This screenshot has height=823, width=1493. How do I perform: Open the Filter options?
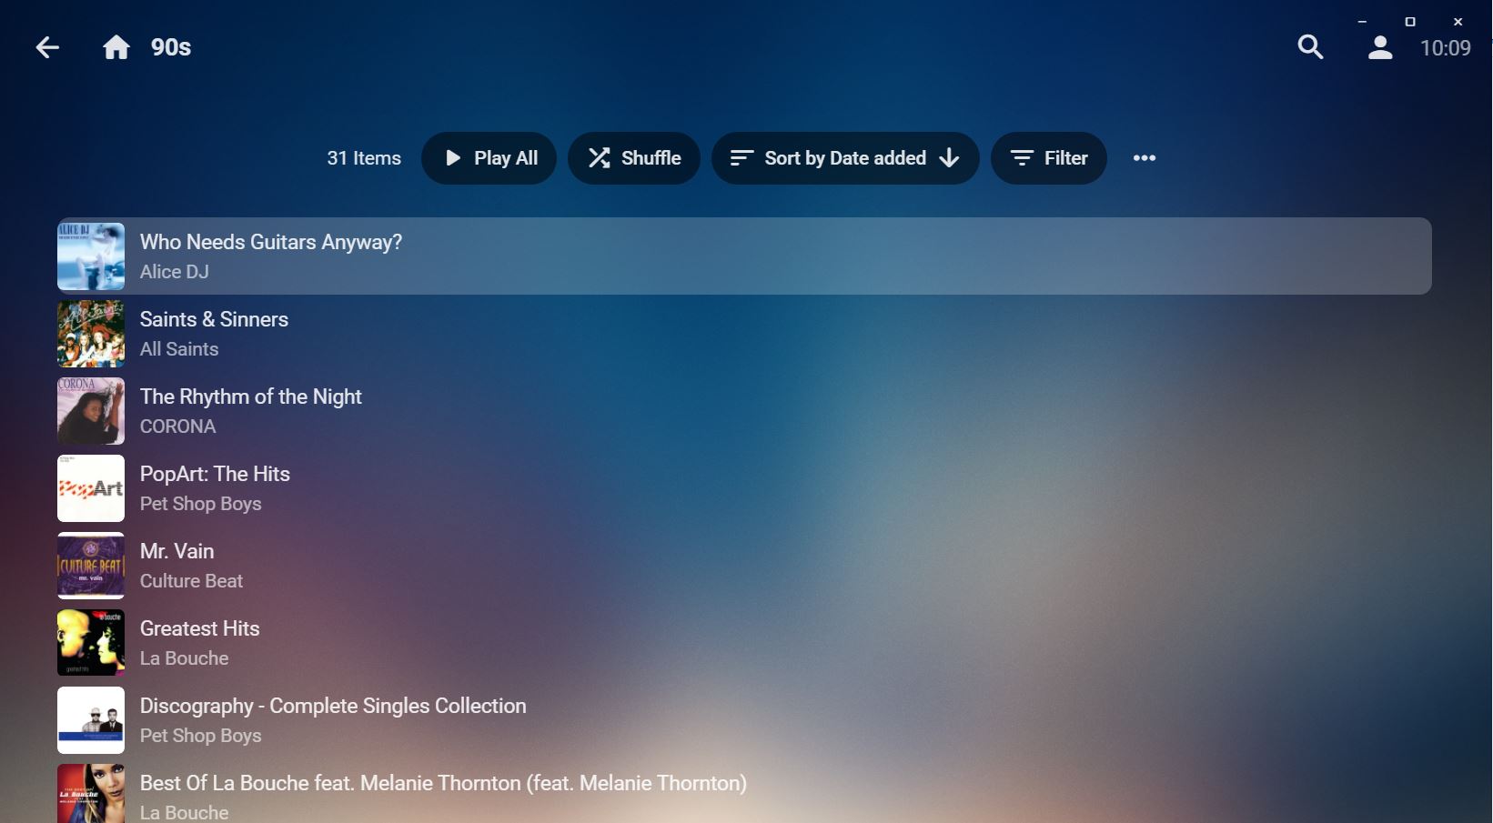(x=1048, y=157)
